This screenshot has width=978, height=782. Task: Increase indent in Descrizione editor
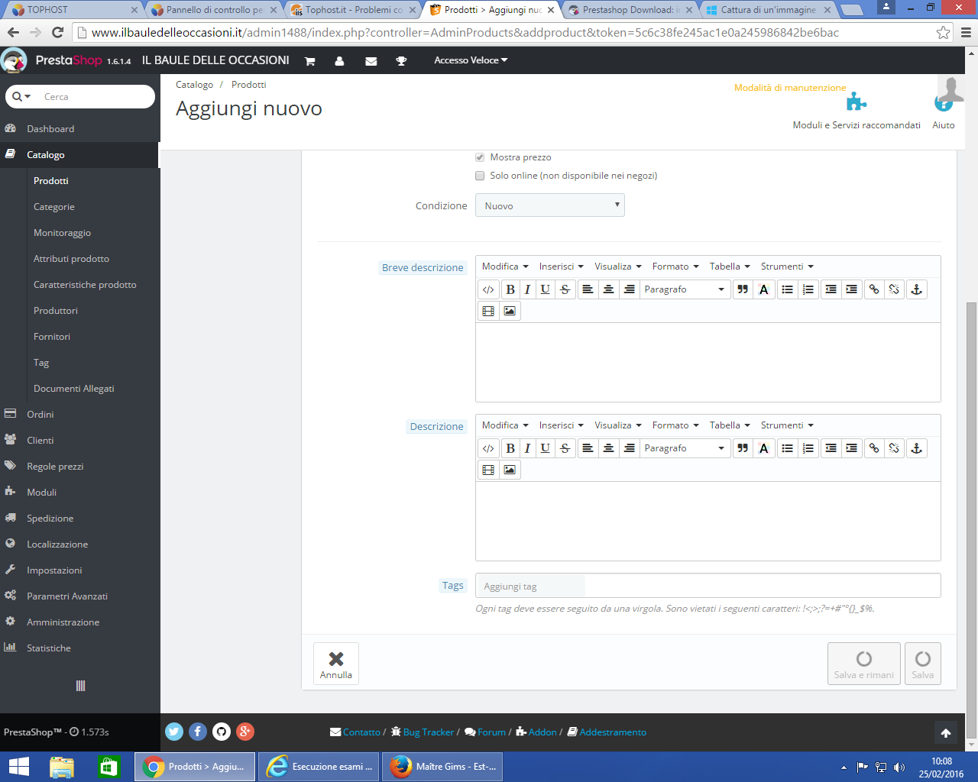point(851,448)
